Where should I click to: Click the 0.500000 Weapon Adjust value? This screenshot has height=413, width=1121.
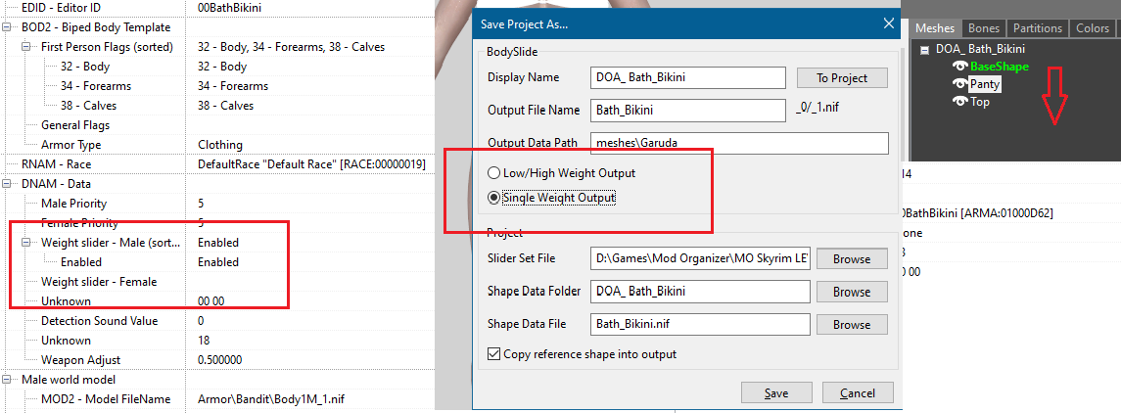point(219,359)
